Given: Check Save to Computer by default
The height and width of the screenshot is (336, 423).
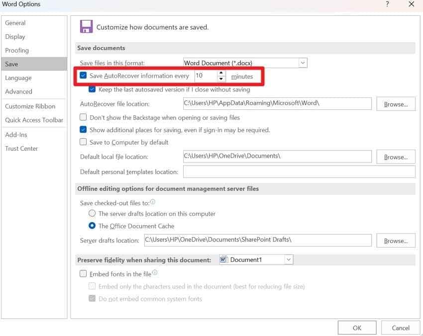Looking at the screenshot, I should (83, 142).
